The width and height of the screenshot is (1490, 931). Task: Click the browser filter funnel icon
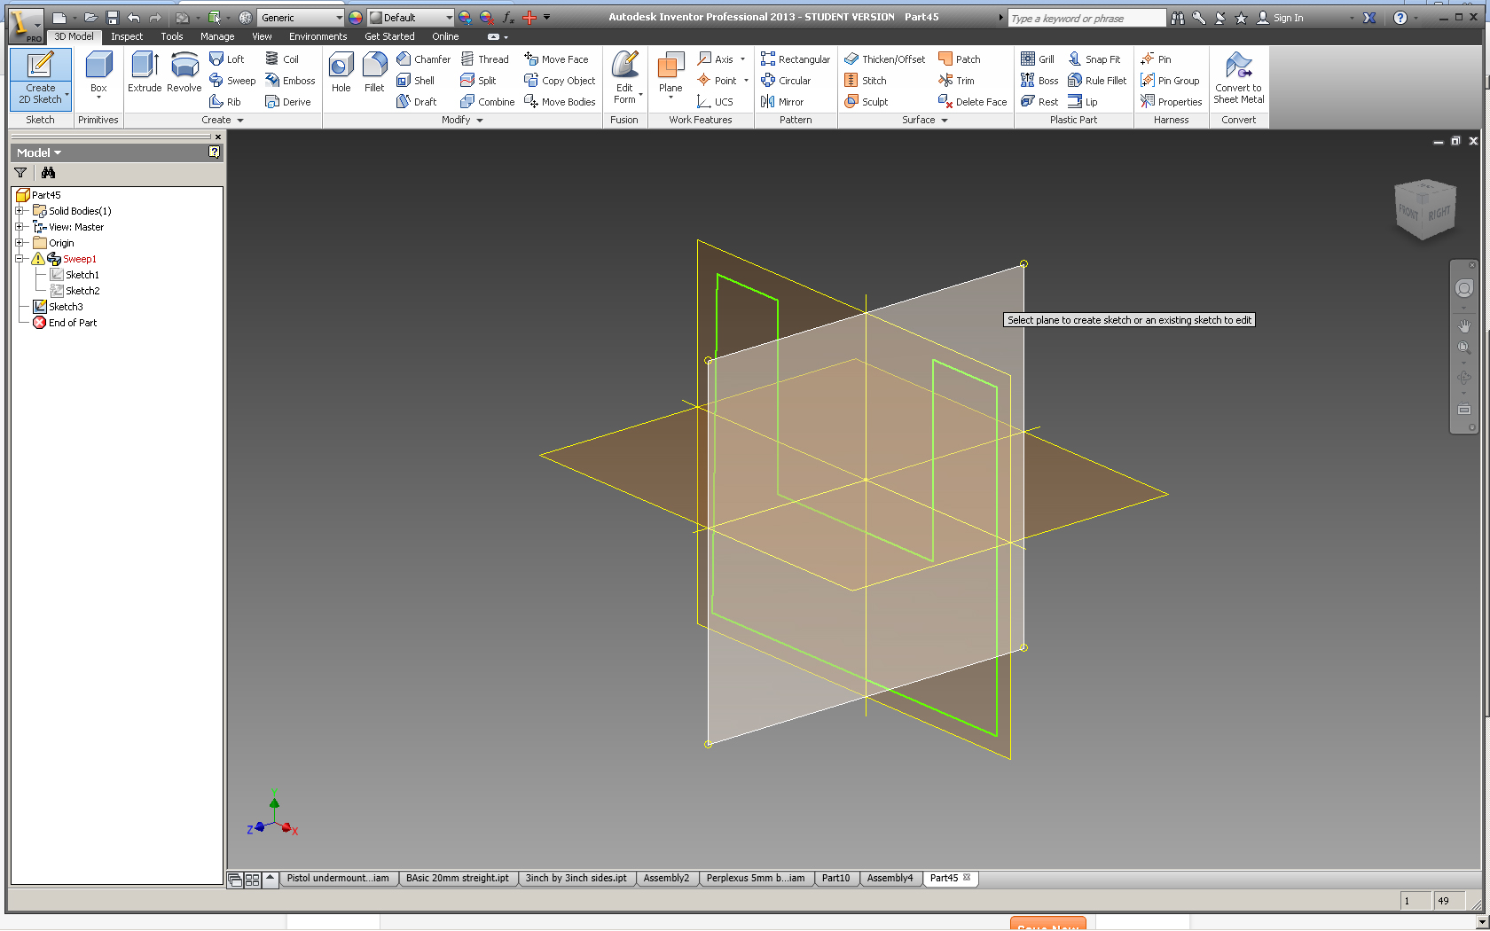click(20, 172)
